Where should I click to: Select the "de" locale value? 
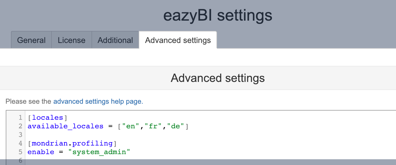tap(176, 126)
